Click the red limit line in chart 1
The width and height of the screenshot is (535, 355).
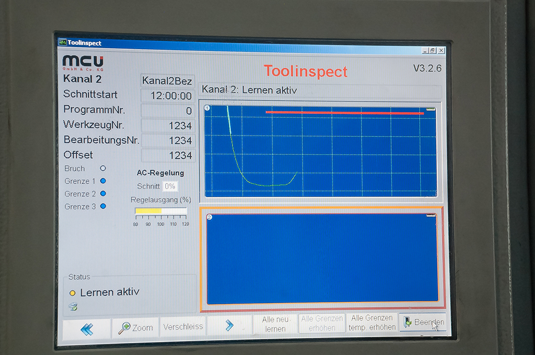345,112
